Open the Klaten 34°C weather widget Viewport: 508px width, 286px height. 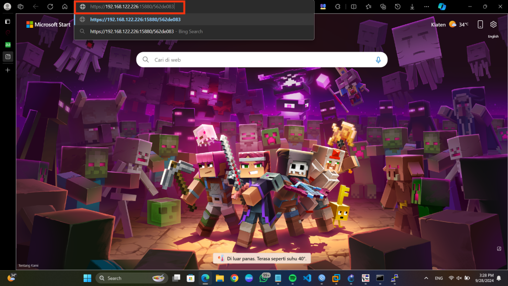[449, 24]
